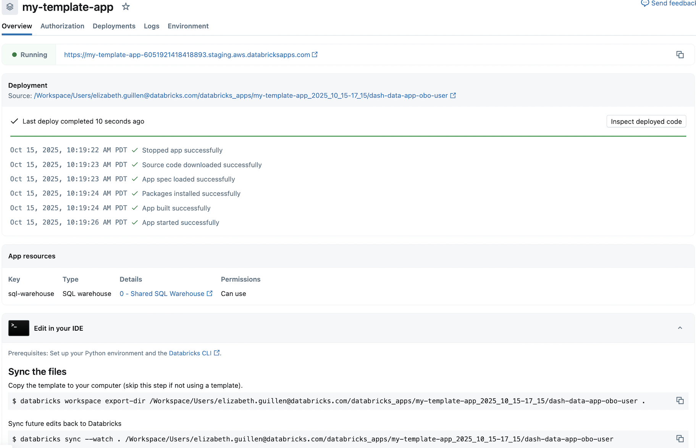Copy the databricks sync command
Image resolution: width=696 pixels, height=448 pixels.
(681, 439)
